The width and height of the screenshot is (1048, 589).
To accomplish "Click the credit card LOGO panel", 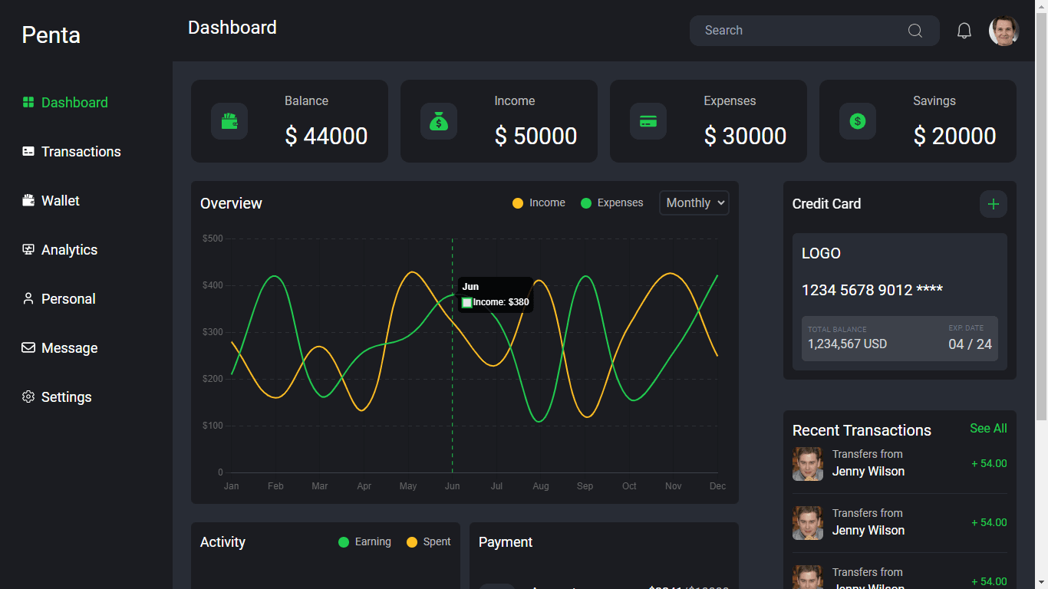I will click(900, 302).
